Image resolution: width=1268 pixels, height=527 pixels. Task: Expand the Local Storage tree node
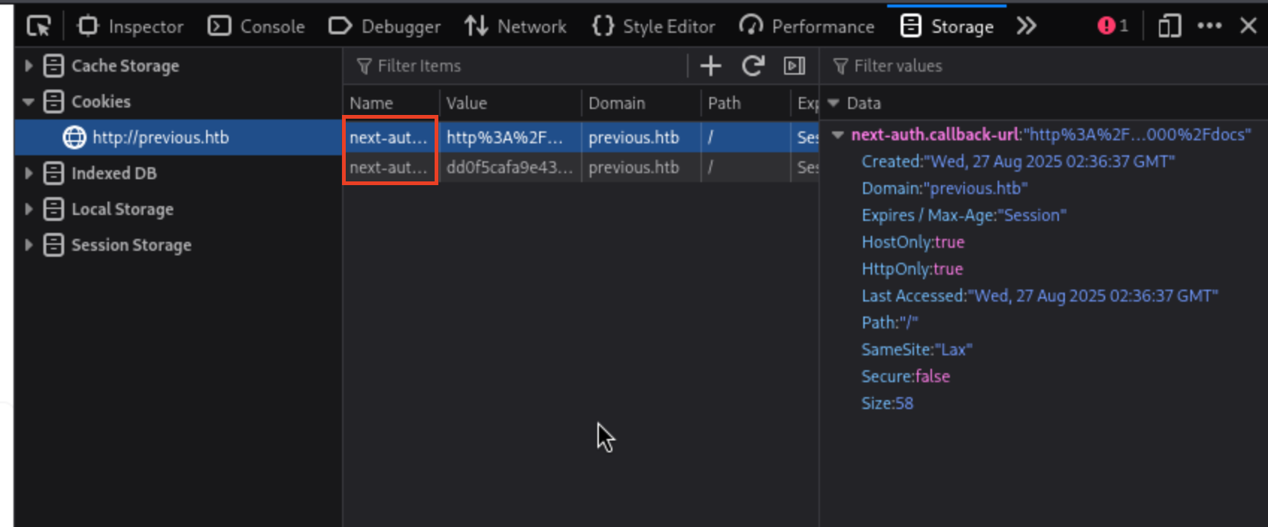28,209
